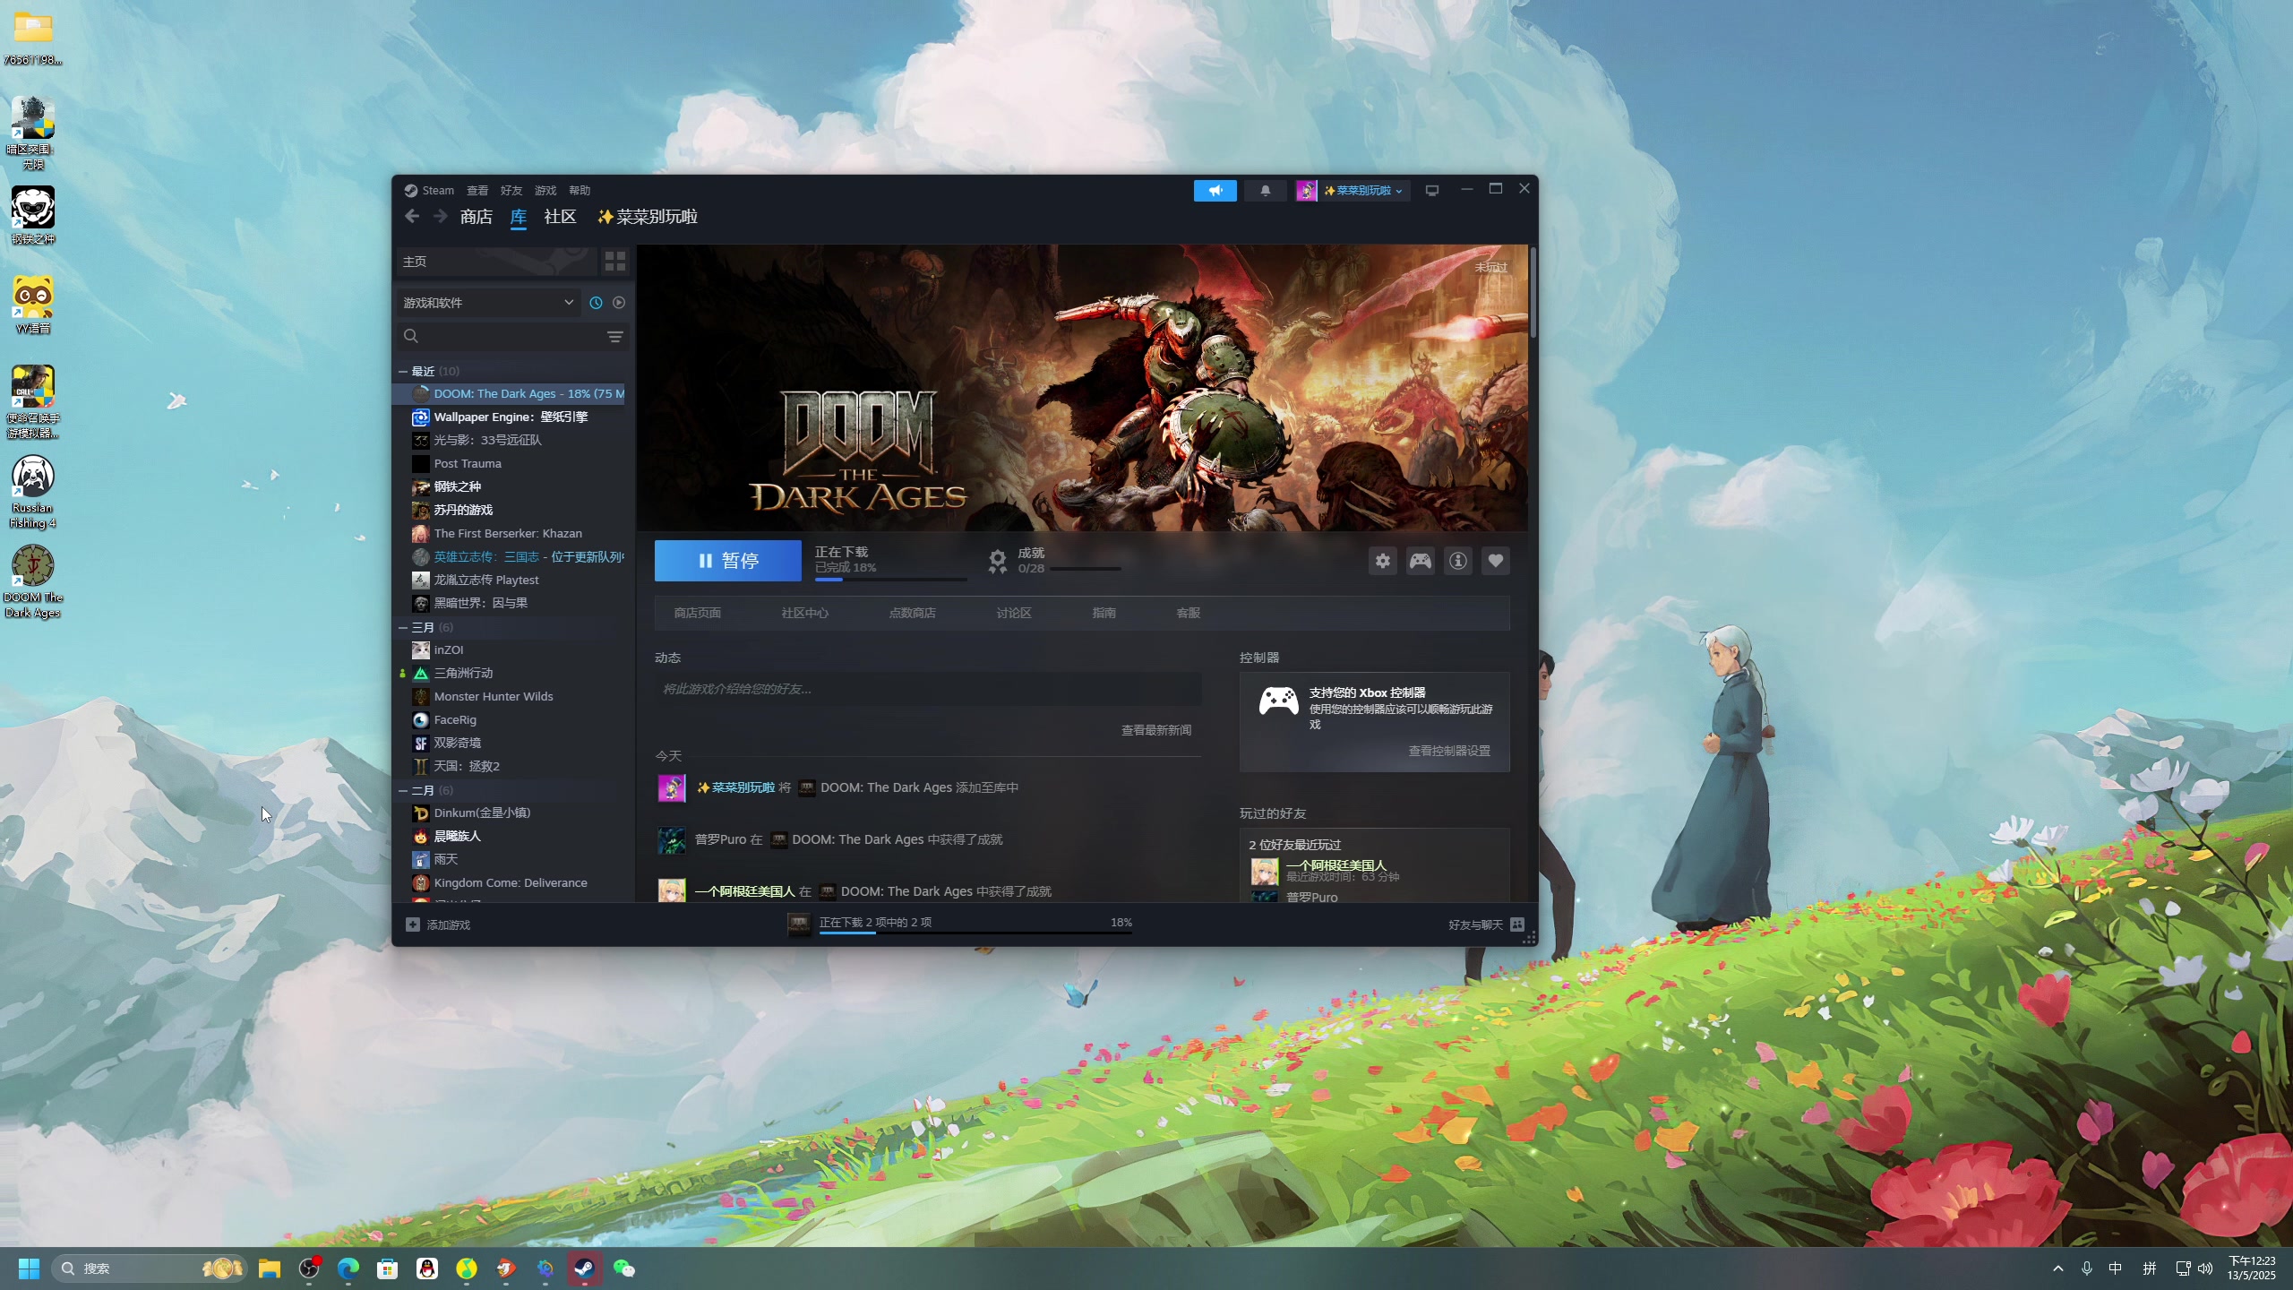Click the 将此游戏介绍给您的好友 input box

pos(928,689)
